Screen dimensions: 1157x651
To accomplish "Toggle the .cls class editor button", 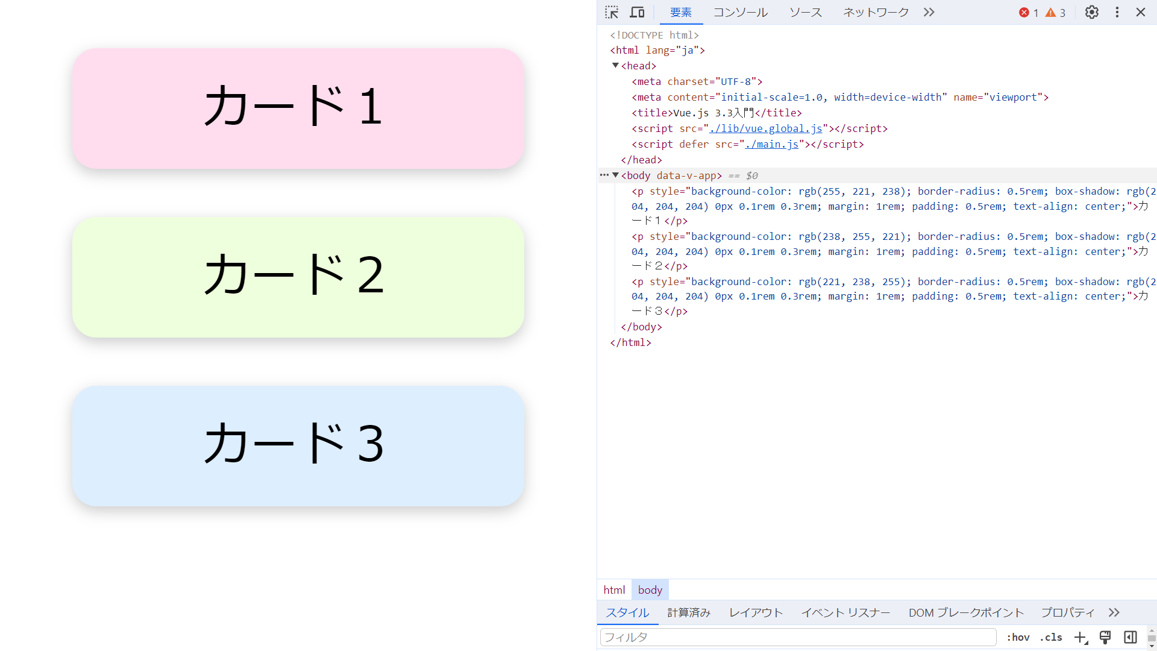I will click(x=1051, y=637).
